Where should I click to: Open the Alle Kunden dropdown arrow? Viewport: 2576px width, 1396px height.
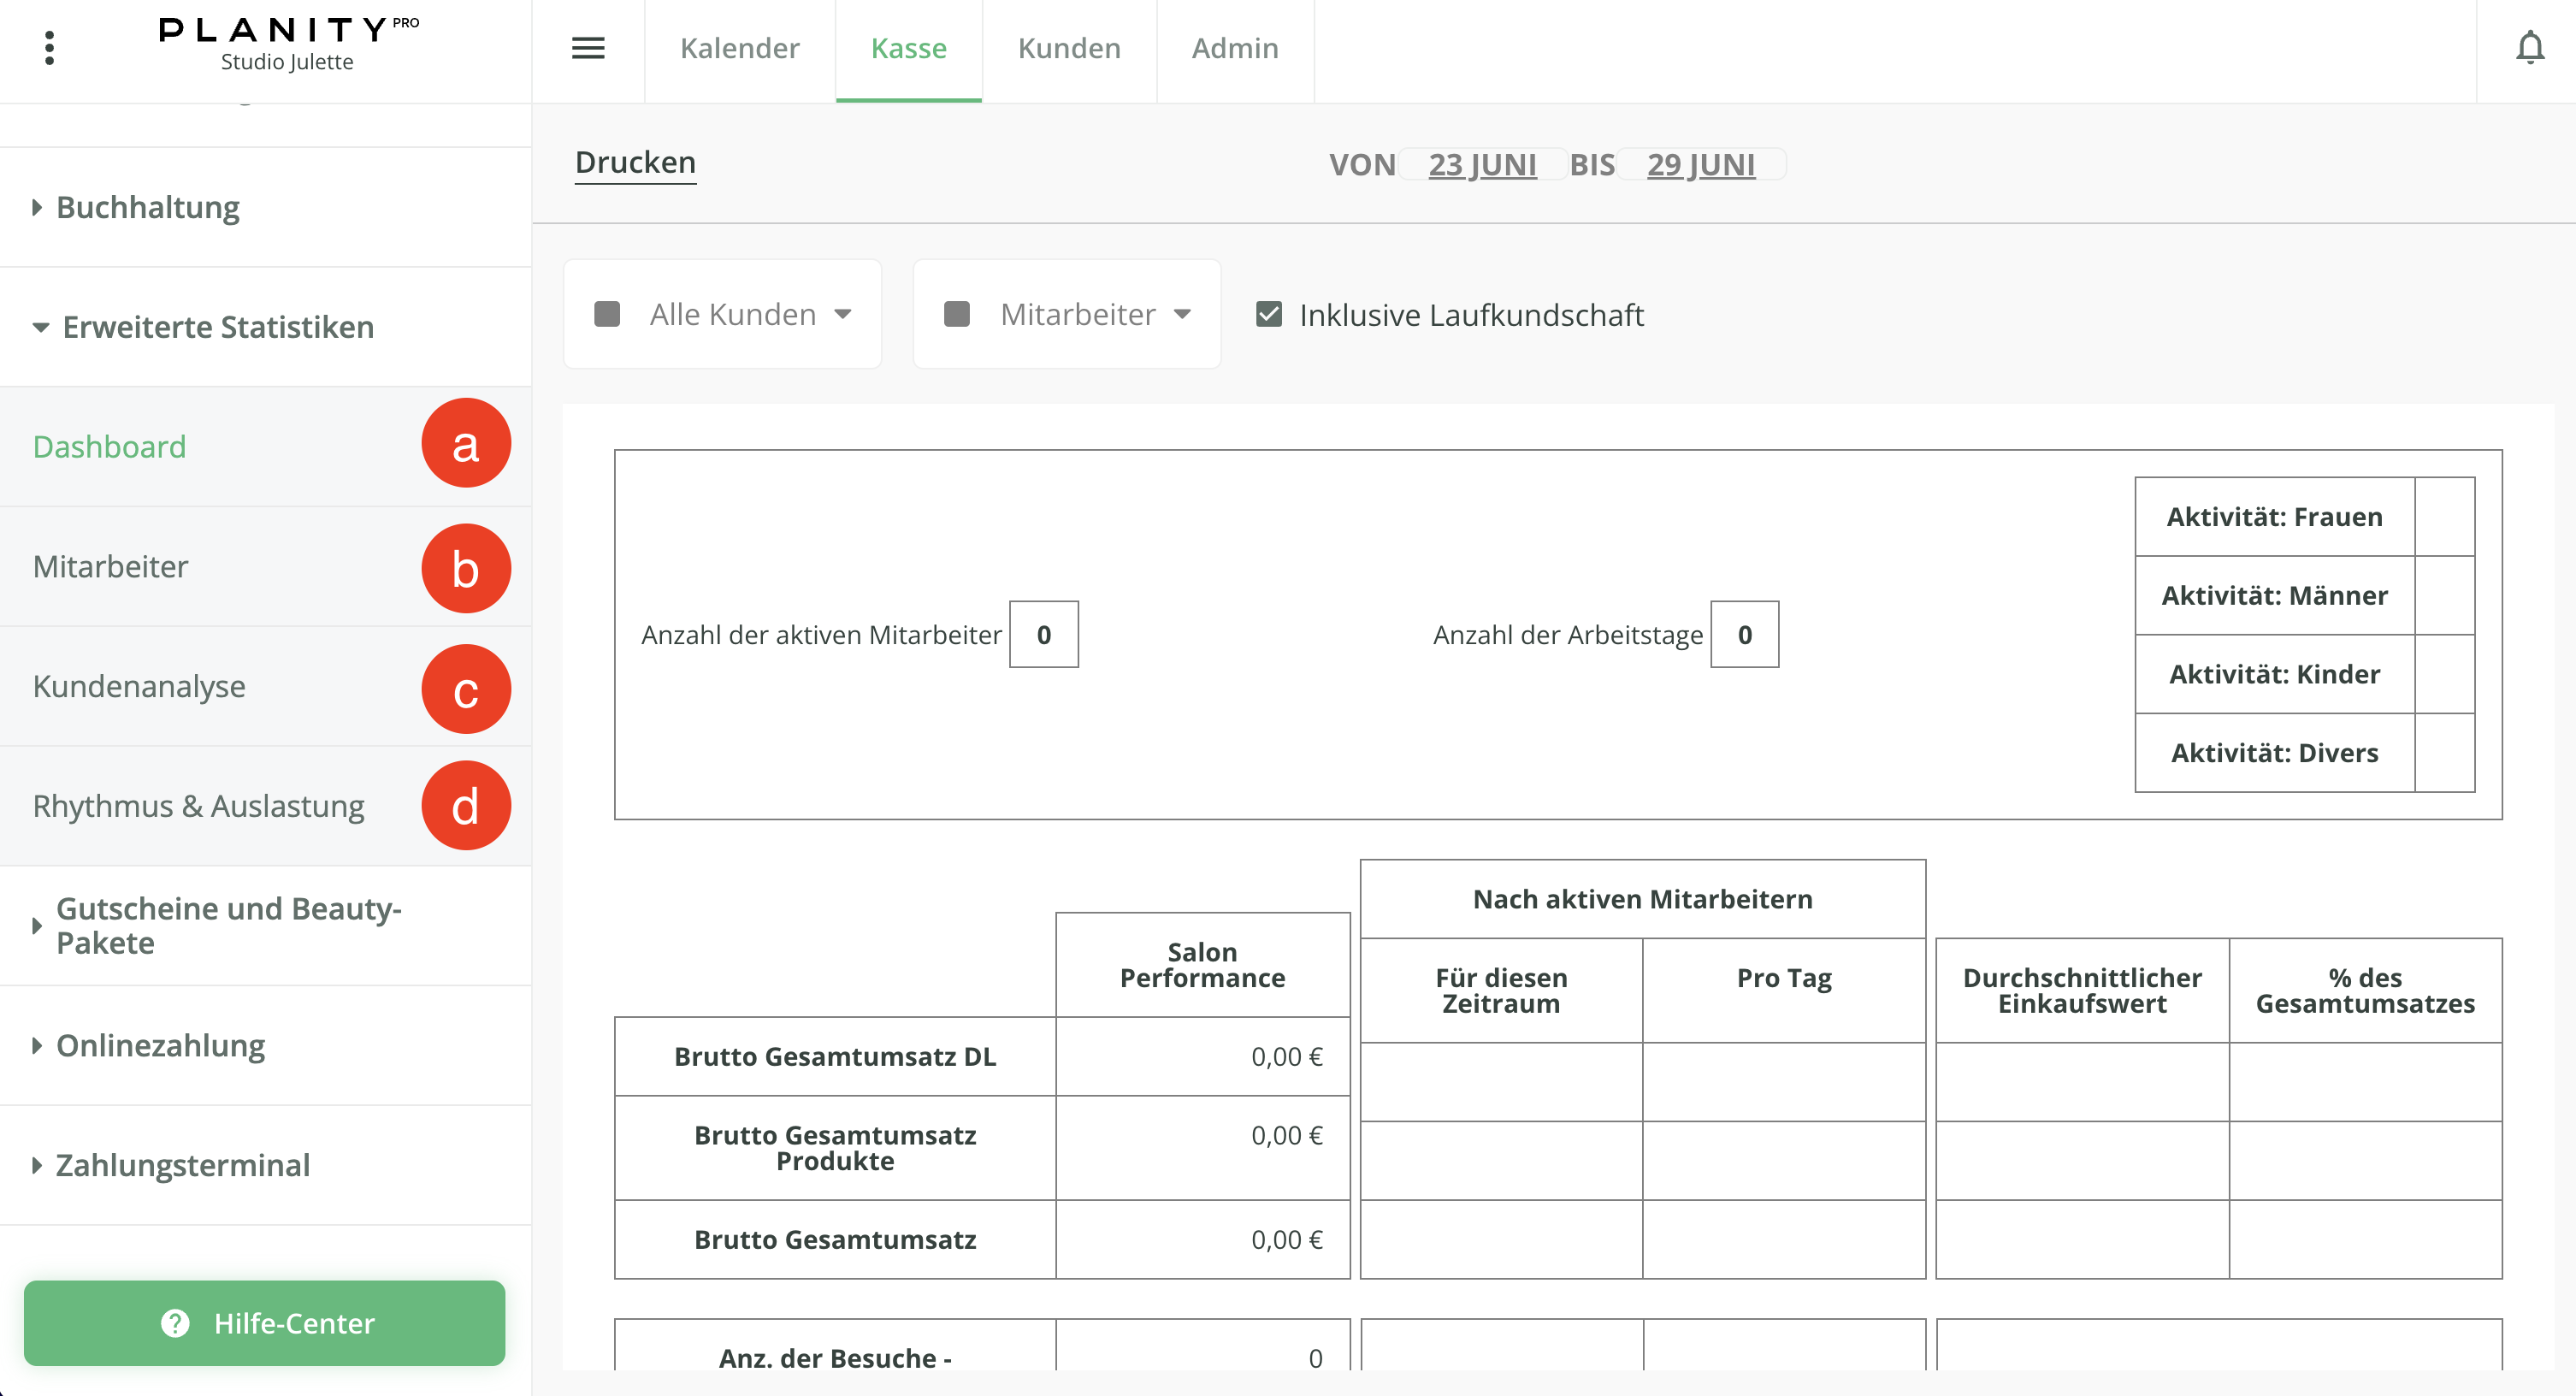[x=843, y=315]
